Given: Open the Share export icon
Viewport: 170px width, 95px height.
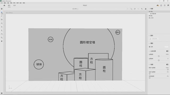Looking at the screenshot, I should click(x=161, y=5).
